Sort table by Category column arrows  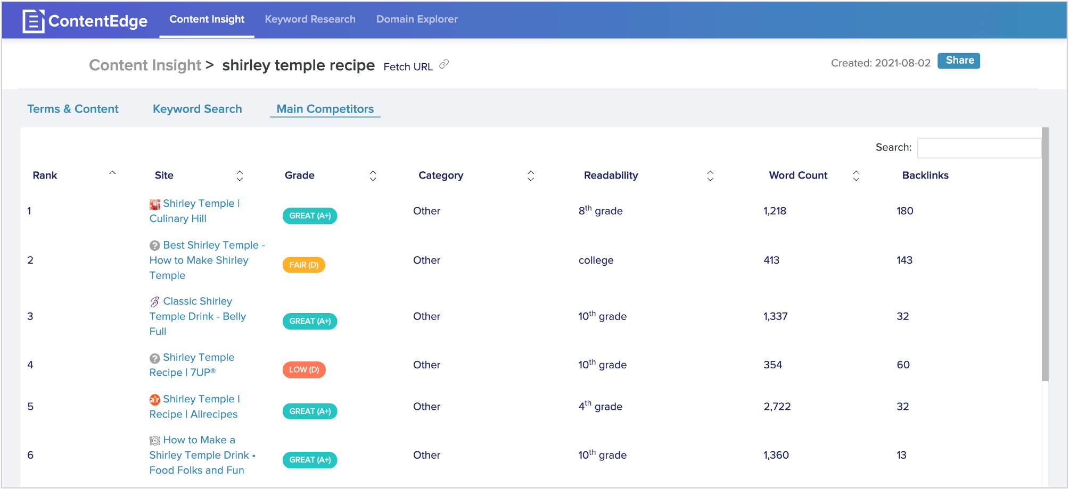531,176
